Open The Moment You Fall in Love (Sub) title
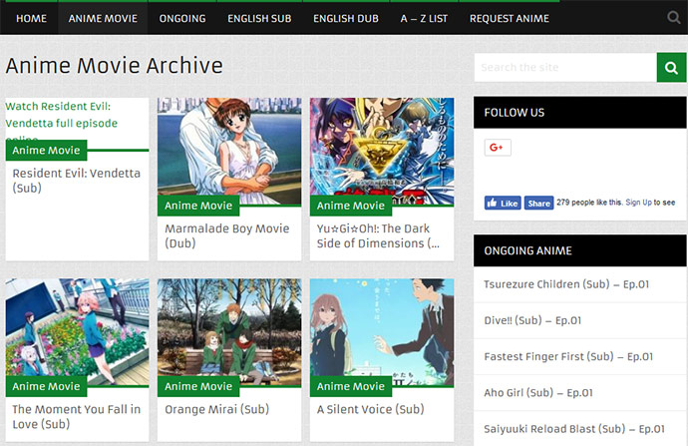This screenshot has height=446, width=688. [x=77, y=417]
